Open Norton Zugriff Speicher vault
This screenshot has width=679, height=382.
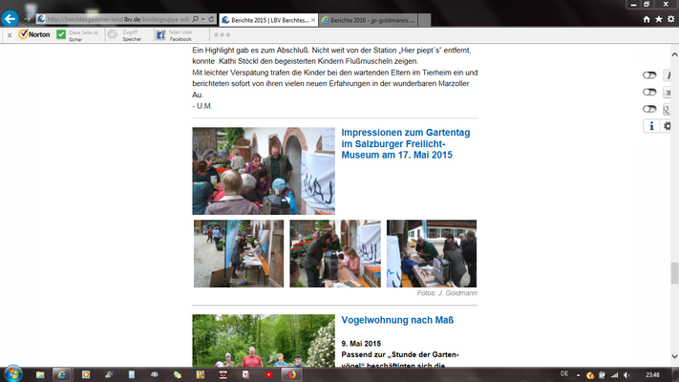point(125,35)
